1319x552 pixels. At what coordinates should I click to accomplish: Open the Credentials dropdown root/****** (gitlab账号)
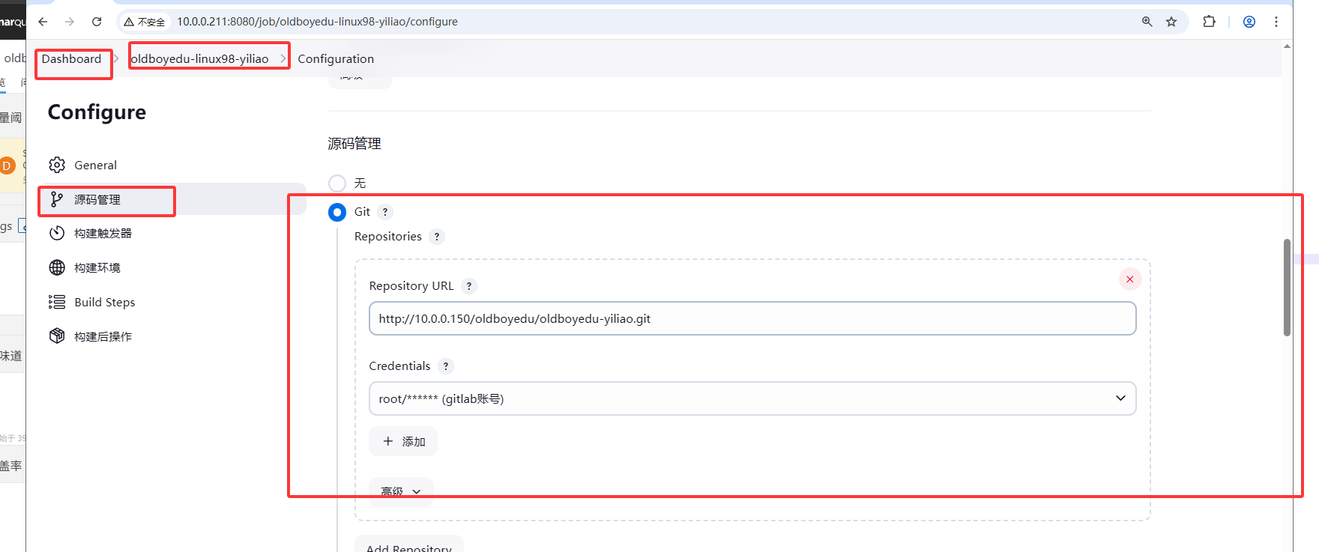(x=752, y=398)
